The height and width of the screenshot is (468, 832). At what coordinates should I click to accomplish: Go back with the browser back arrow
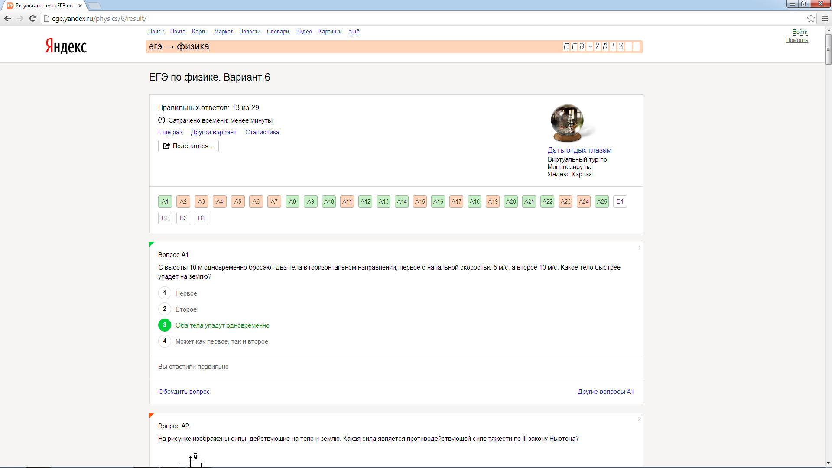(7, 19)
